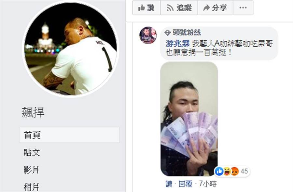Select 貼文 in the page sidebar
Screen dimensions: 293x192
tap(32, 152)
